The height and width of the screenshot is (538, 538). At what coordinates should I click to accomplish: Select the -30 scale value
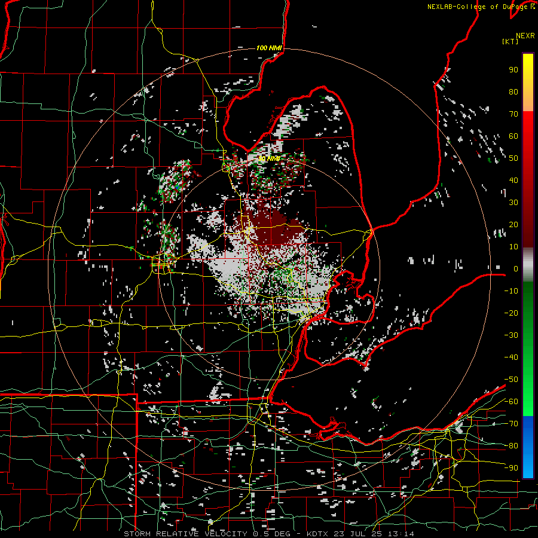click(511, 335)
